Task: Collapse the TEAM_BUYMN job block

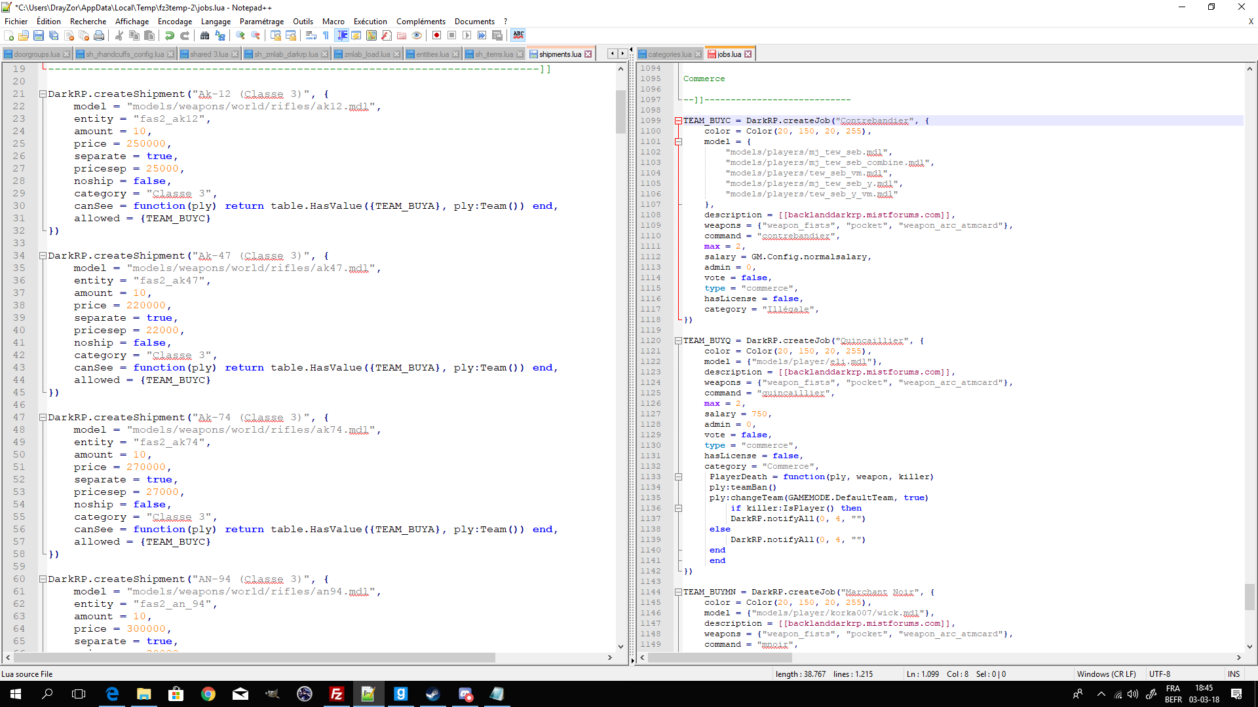Action: coord(679,592)
